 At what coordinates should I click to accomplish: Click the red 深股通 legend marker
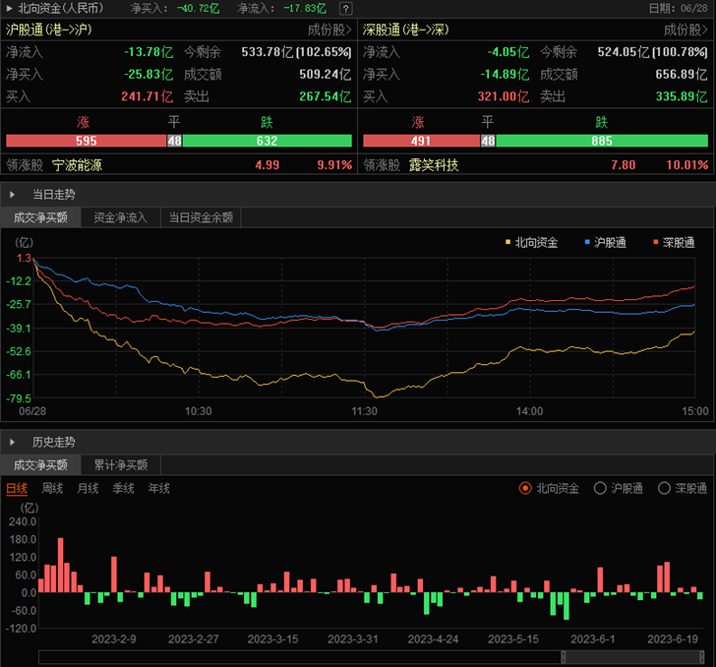pos(655,242)
